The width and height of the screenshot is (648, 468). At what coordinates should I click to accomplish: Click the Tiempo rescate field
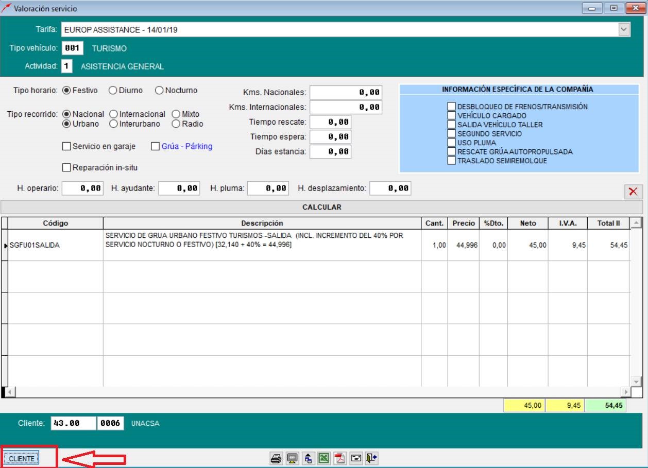[331, 122]
